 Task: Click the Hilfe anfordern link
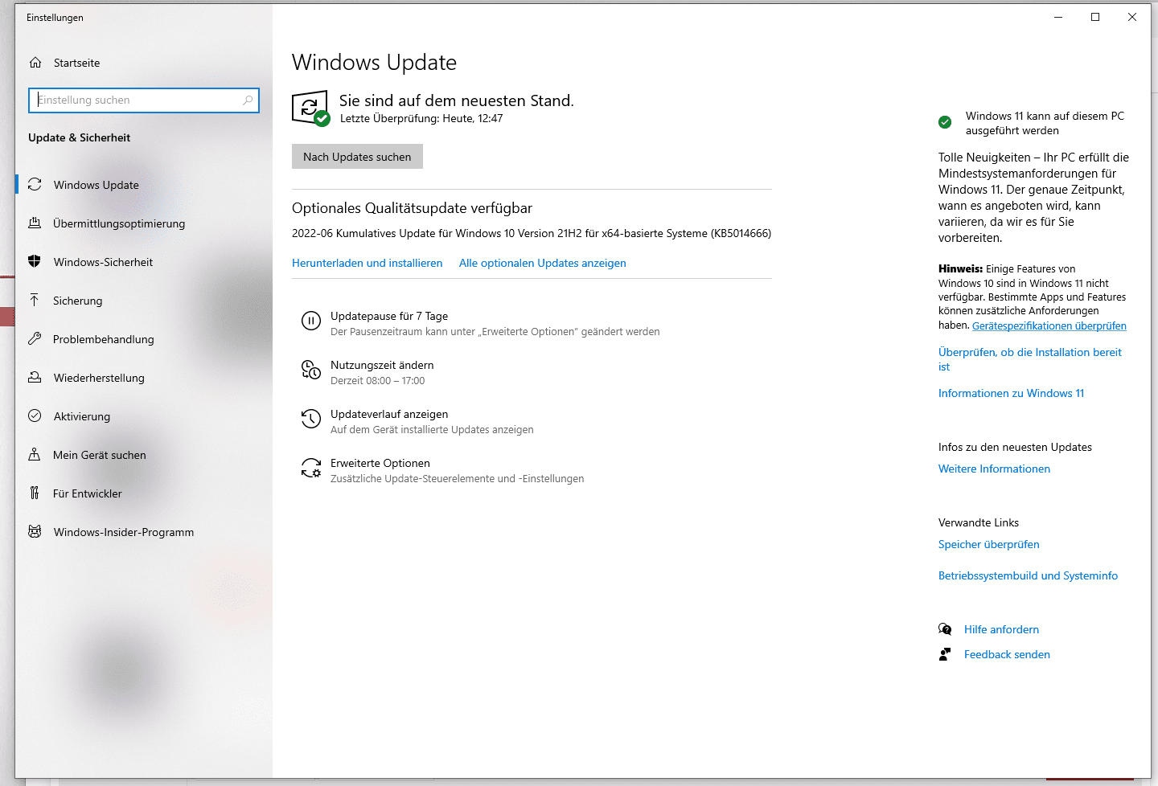[1001, 629]
